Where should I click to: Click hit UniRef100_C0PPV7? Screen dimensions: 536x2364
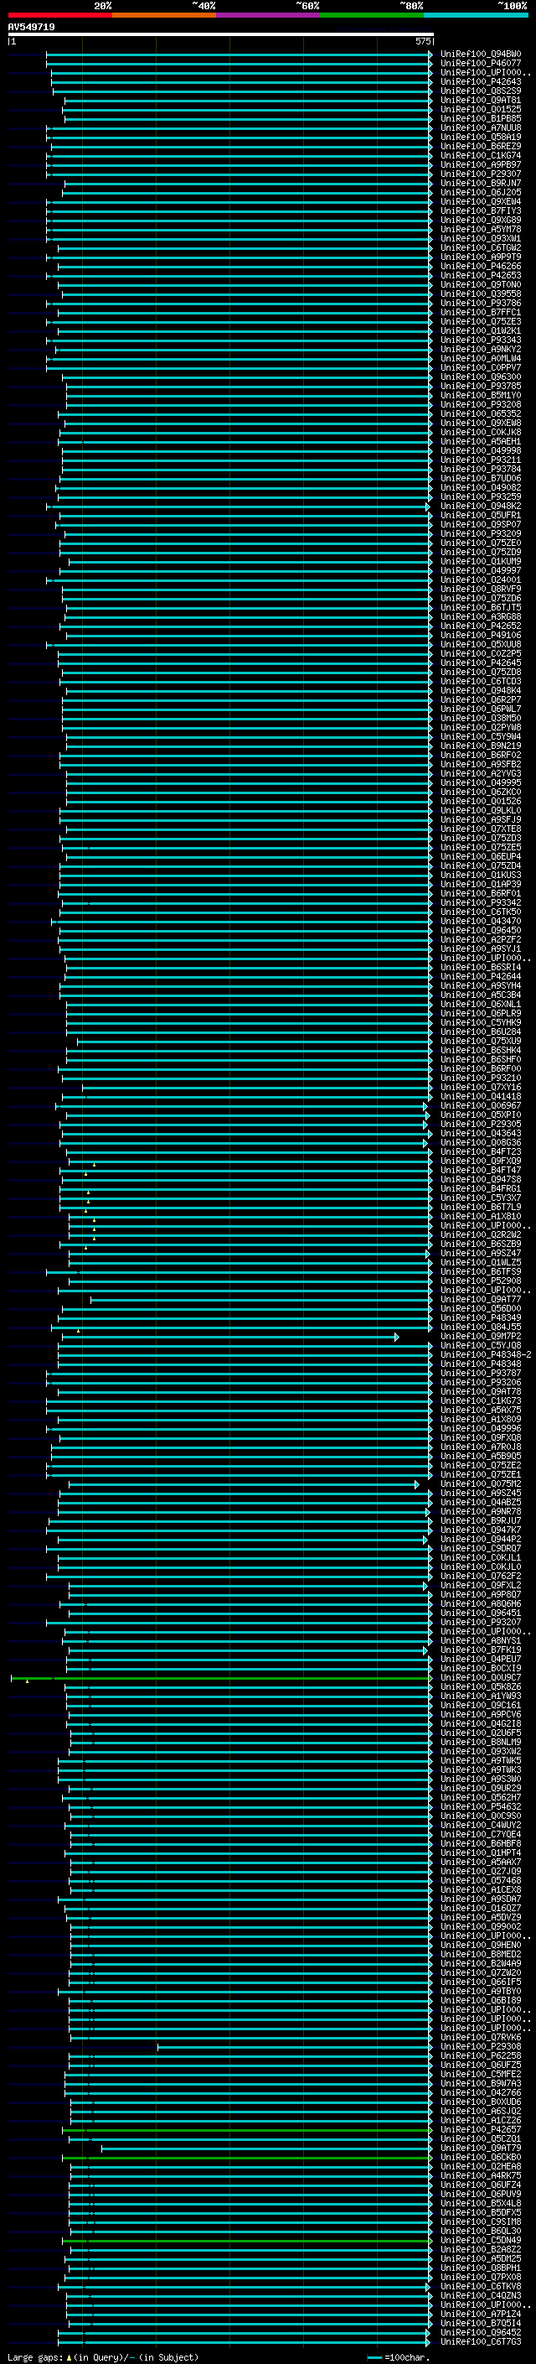tap(480, 368)
